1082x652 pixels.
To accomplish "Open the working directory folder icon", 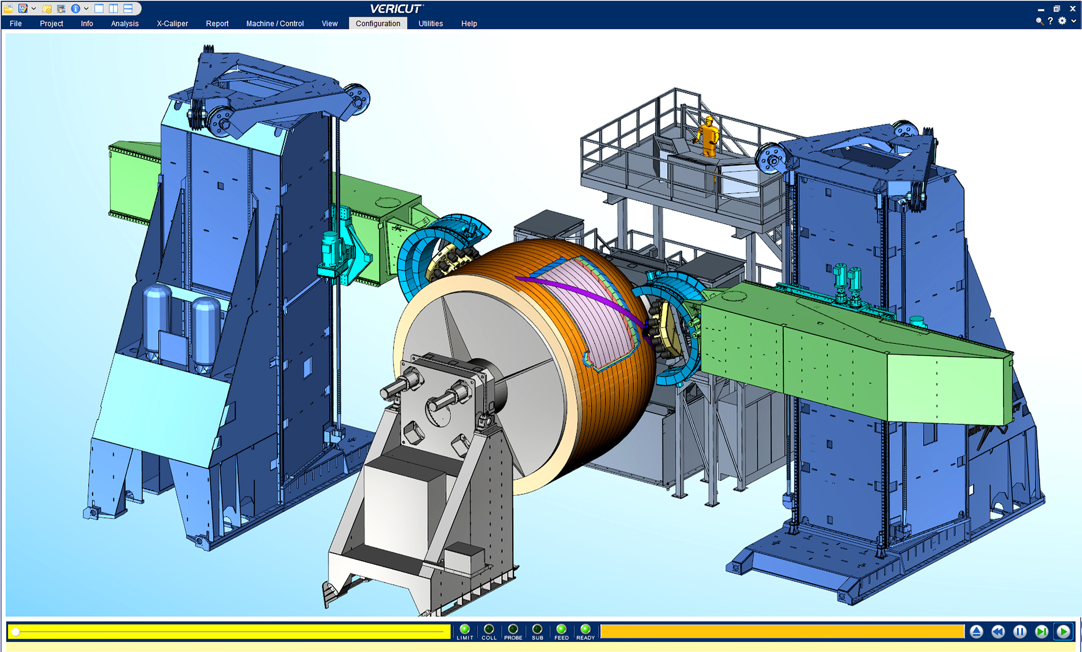I will [47, 8].
